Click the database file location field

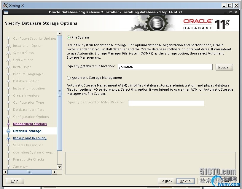(165, 67)
